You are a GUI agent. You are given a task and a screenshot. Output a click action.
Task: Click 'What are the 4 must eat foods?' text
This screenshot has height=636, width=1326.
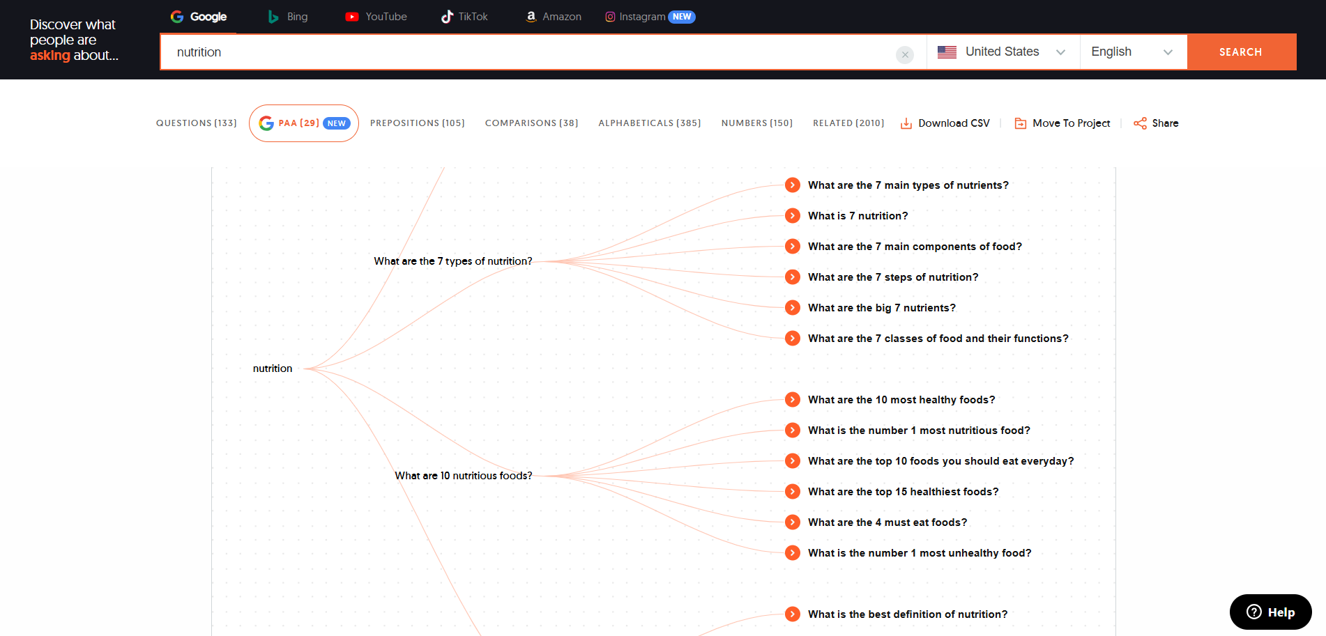point(887,522)
